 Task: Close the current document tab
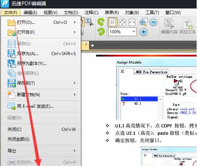(86, 44)
